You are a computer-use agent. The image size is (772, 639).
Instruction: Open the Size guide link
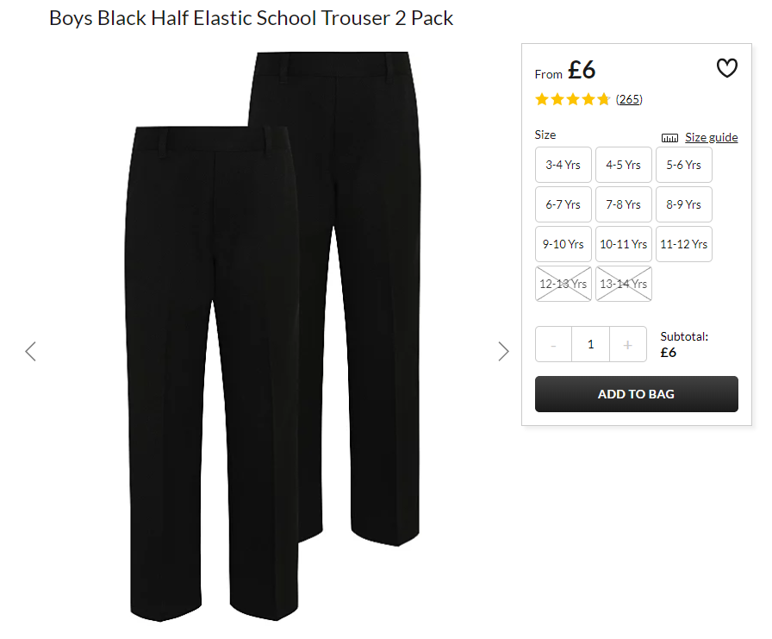coord(712,137)
